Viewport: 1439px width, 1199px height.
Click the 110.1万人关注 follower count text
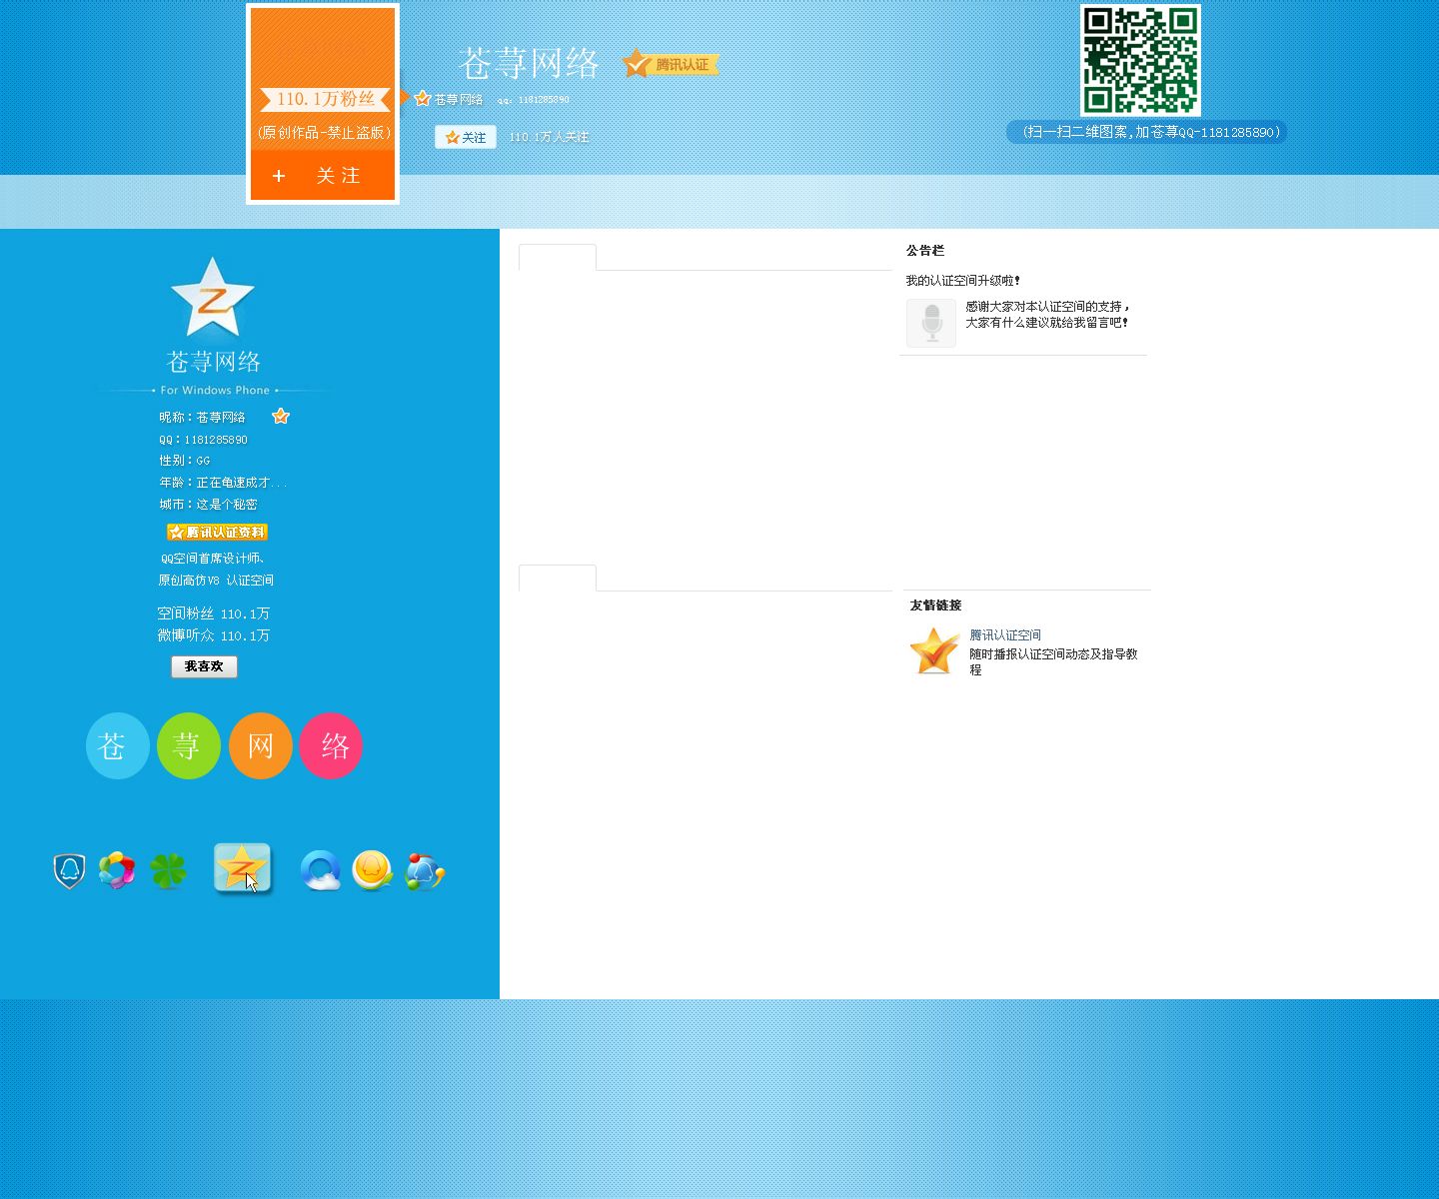click(549, 137)
